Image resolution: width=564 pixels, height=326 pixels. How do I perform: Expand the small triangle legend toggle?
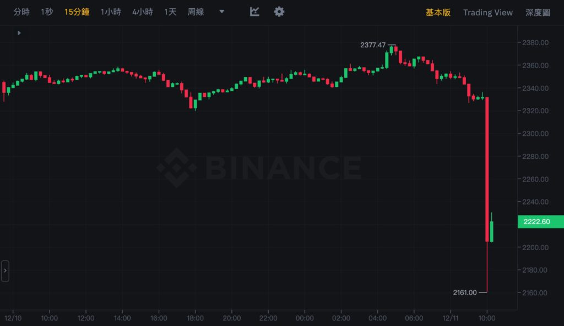[x=19, y=33]
